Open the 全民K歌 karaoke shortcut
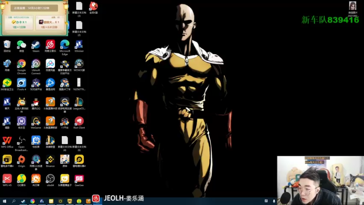 click(x=94, y=6)
